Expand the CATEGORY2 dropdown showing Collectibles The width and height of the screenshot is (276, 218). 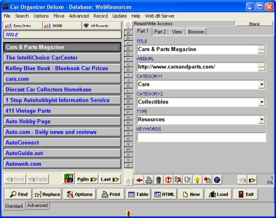(x=262, y=102)
